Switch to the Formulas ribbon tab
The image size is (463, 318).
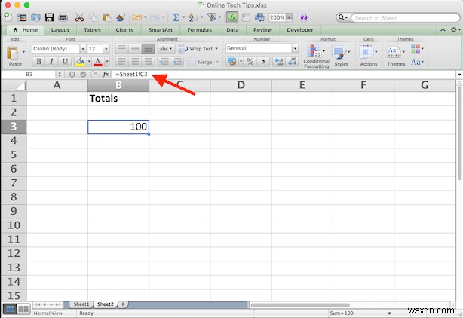[199, 30]
